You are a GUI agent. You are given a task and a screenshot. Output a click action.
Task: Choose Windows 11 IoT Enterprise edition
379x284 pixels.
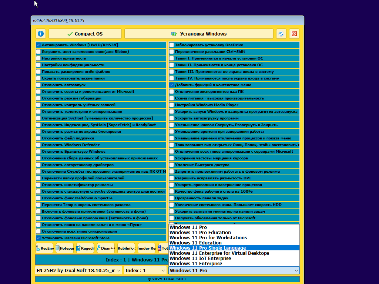tap(200, 258)
